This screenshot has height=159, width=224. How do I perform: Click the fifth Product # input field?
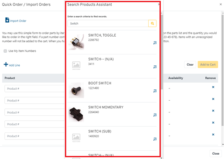click(x=34, y=136)
